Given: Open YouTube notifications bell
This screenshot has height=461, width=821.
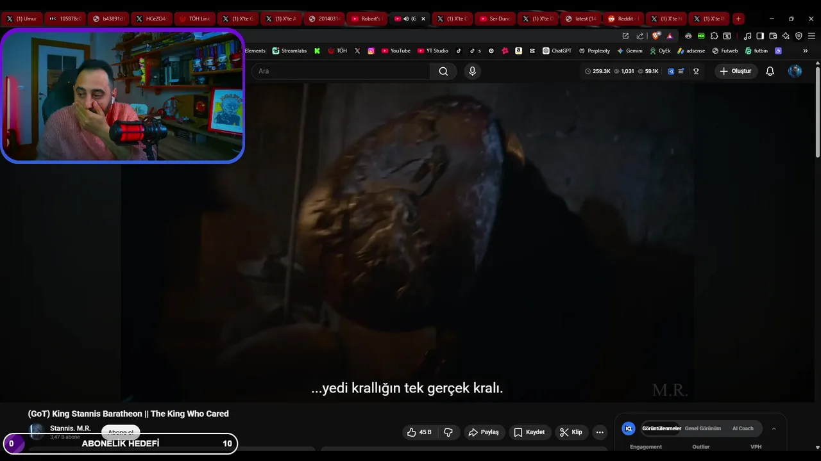Looking at the screenshot, I should tap(770, 71).
